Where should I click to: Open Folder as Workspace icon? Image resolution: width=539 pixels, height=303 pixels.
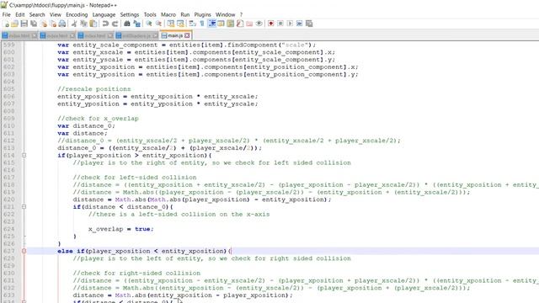[249, 24]
